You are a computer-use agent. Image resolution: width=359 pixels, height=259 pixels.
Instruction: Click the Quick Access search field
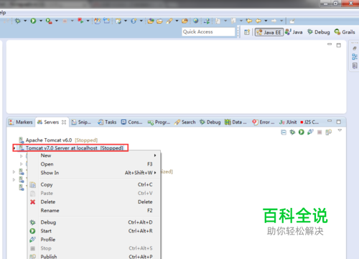click(x=208, y=32)
